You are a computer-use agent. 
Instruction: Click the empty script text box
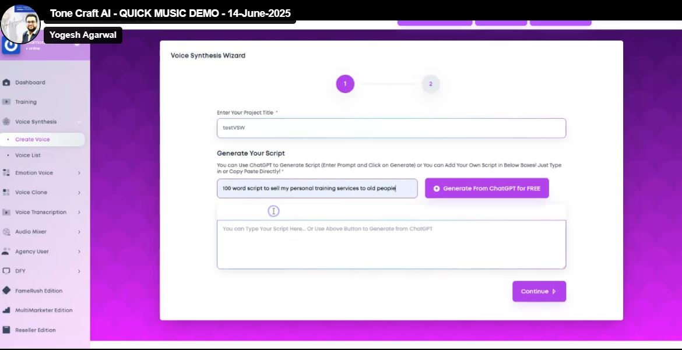[391, 243]
